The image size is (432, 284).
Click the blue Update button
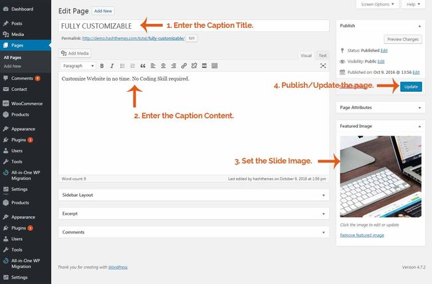coord(411,86)
